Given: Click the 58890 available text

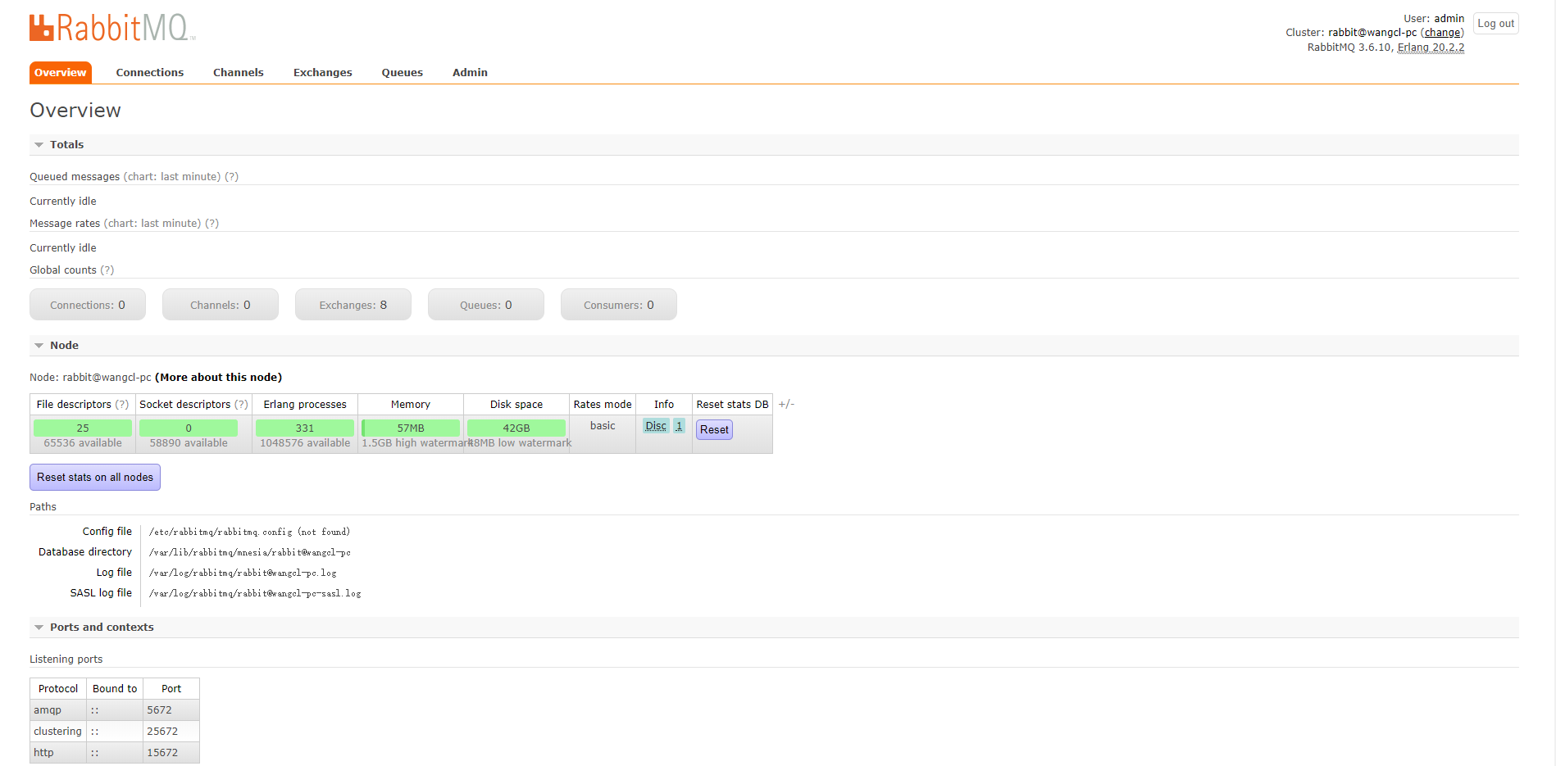Looking at the screenshot, I should point(189,443).
